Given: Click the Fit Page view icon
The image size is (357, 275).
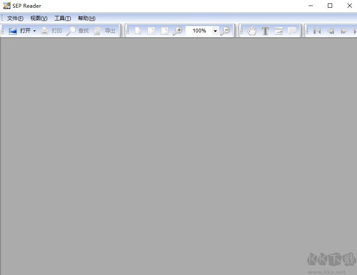Looking at the screenshot, I should [x=151, y=30].
